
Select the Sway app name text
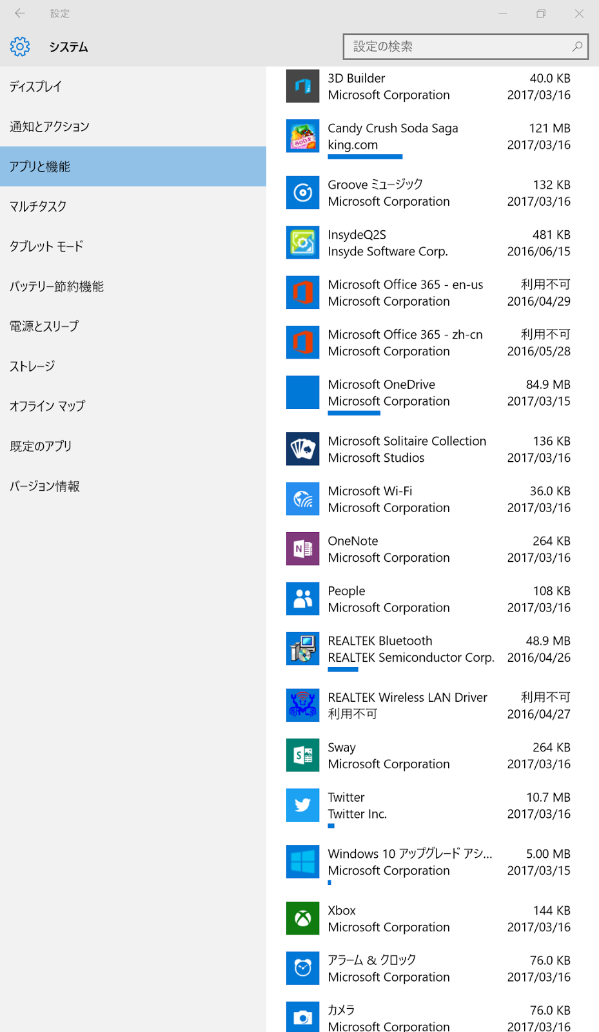[x=342, y=748]
